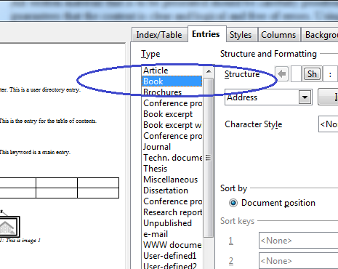338x269 pixels.
Task: Click the empty structure field before Sh
Action: [x=296, y=74]
